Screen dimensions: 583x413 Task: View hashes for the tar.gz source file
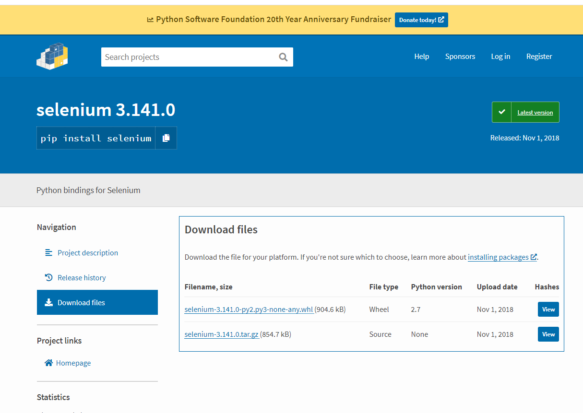tap(548, 334)
